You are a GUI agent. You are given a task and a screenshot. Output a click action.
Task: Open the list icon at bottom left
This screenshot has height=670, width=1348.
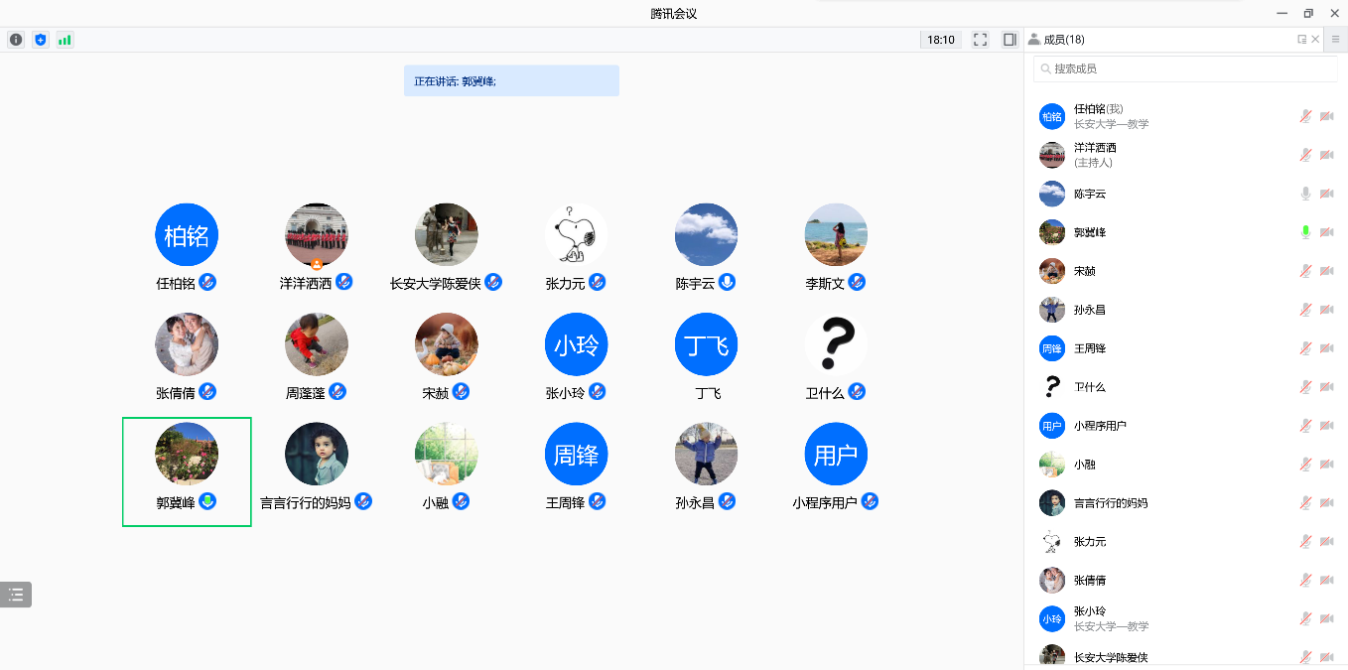tap(16, 595)
